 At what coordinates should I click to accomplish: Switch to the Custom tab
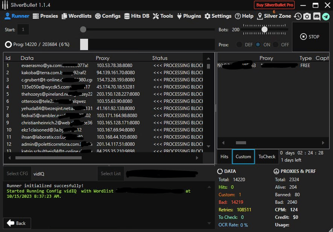coord(243,157)
